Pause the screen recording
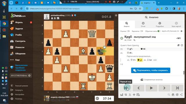The height and width of the screenshot is (104, 186). [x=106, y=2]
